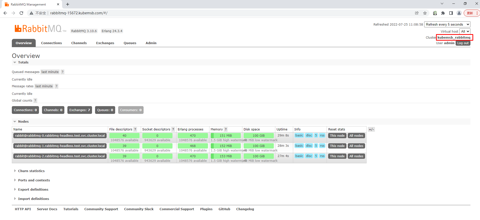Open help for Global counts
The width and height of the screenshot is (480, 220).
tap(35, 101)
